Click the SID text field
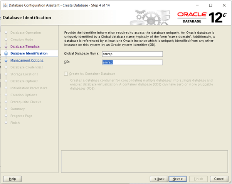This screenshot has width=232, height=184. (x=132, y=62)
